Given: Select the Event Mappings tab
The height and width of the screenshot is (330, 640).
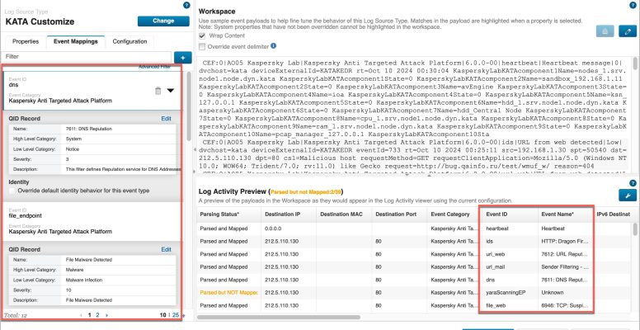Looking at the screenshot, I should coord(76,41).
